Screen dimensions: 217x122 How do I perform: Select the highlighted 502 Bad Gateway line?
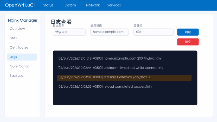tap(124, 77)
